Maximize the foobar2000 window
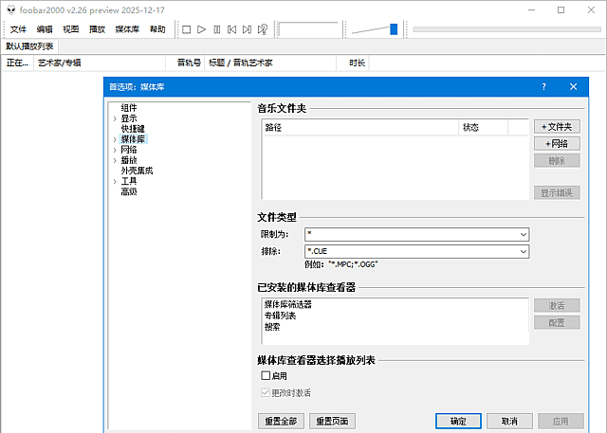 click(561, 10)
